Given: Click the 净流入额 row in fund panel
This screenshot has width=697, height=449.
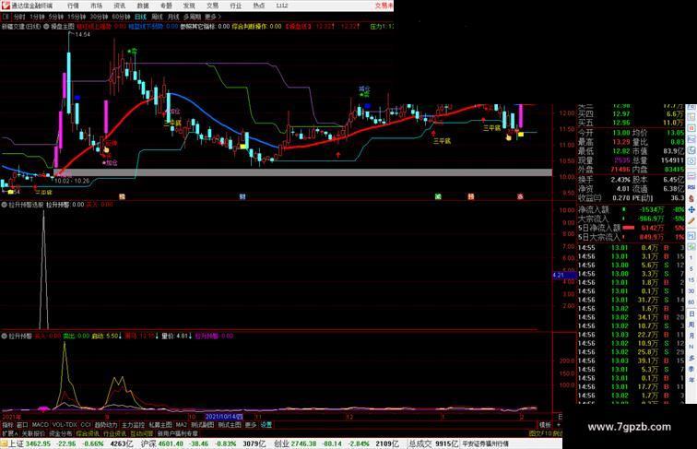Looking at the screenshot, I should [631, 209].
